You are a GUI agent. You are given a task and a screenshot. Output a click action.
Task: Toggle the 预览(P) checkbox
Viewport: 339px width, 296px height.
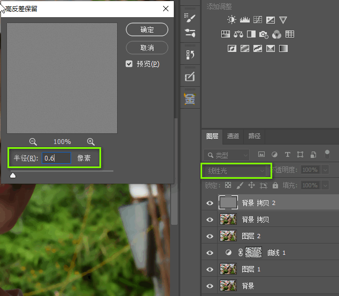[x=129, y=64]
